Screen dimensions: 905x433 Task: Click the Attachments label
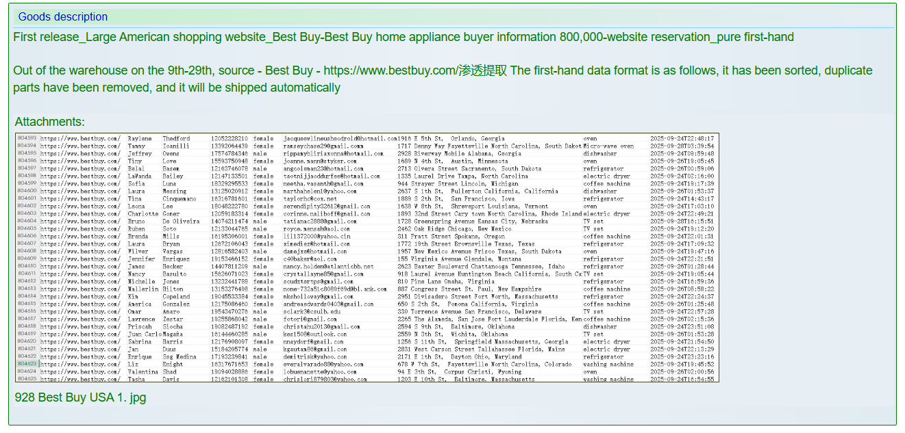point(49,122)
